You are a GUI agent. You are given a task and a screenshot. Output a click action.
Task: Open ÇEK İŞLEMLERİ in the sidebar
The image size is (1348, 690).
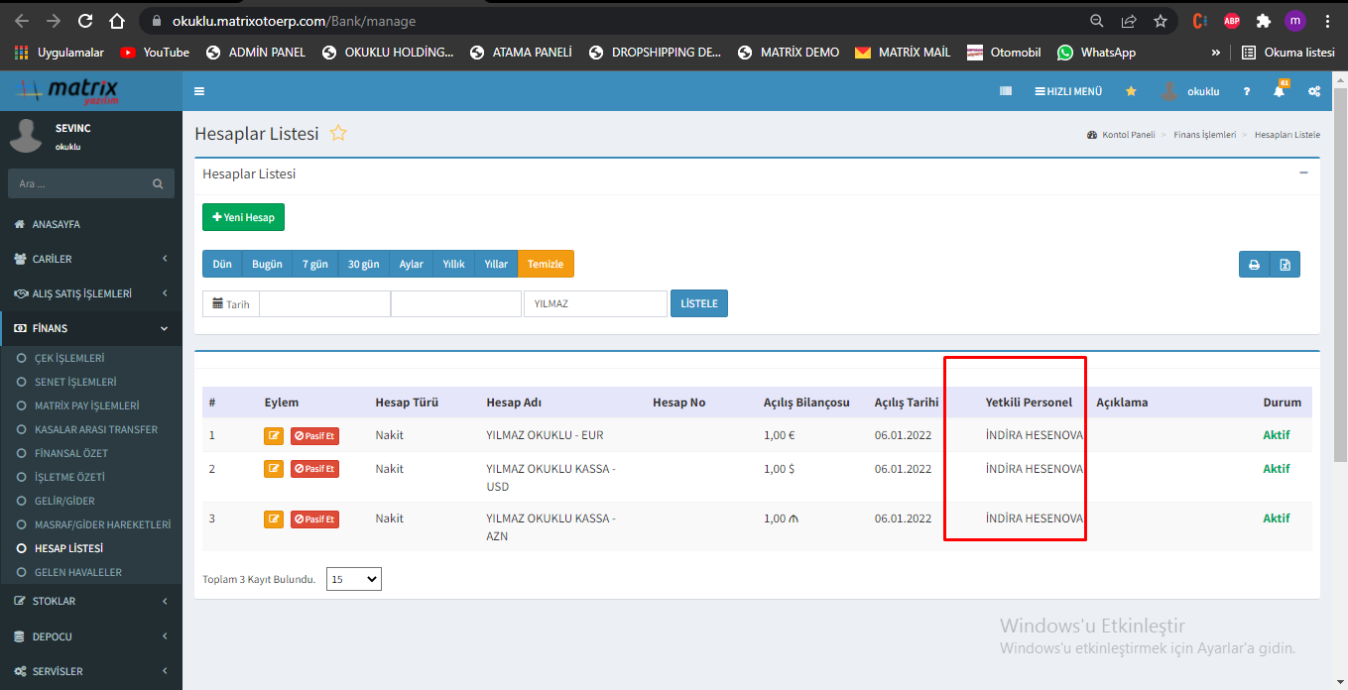(69, 358)
